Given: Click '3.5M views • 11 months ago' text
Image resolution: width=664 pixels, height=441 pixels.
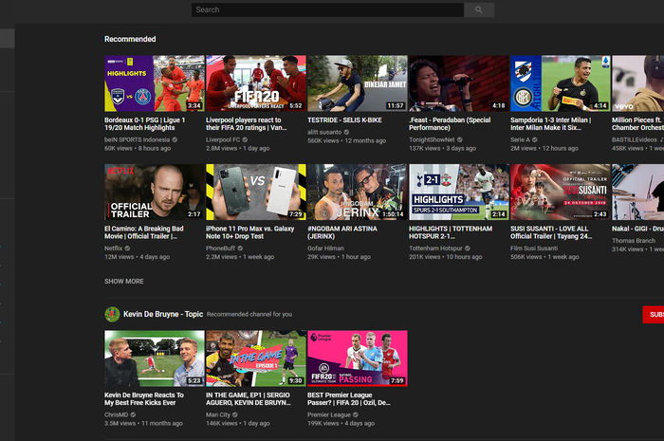Looking at the screenshot, I should 143,423.
